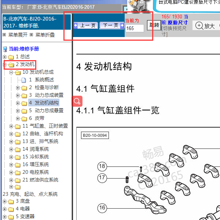Expand the 2 检查与诊断 node
The height and width of the screenshot is (220, 220).
(18, 88)
